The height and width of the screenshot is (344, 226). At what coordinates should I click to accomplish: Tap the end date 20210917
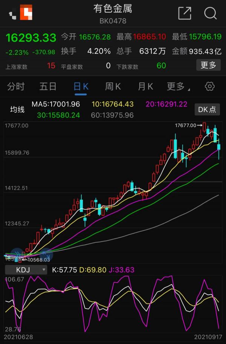(208, 337)
